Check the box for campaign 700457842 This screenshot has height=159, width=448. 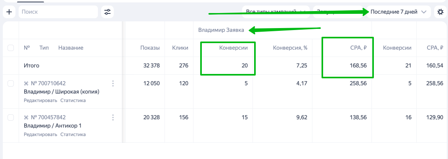point(11,117)
